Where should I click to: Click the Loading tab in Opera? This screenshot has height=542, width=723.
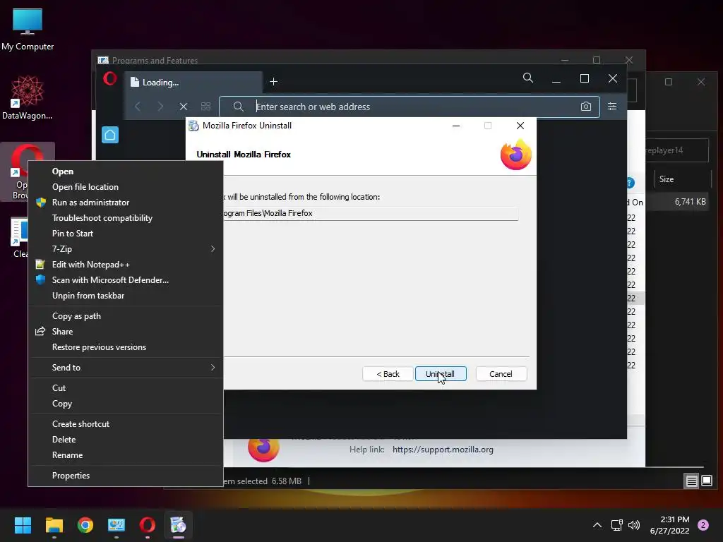click(193, 82)
